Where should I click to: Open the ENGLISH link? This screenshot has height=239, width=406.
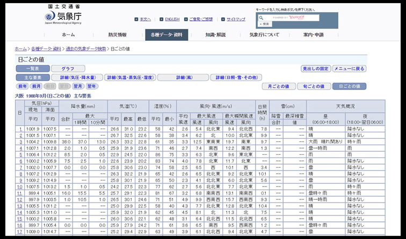(172, 19)
